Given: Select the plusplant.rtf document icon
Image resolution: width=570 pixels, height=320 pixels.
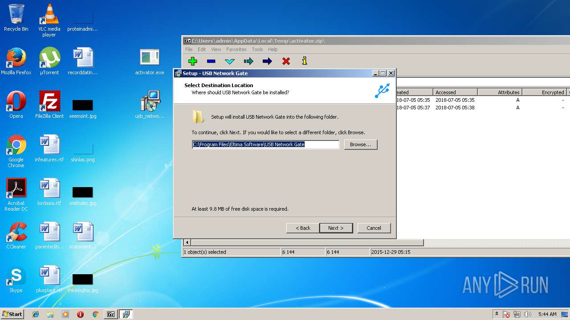Looking at the screenshot, I should coord(49,279).
